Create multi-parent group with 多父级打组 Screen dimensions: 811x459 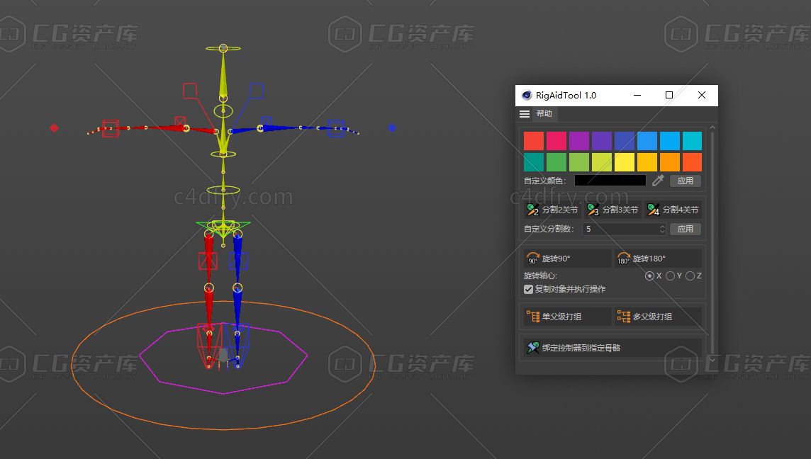[659, 317]
